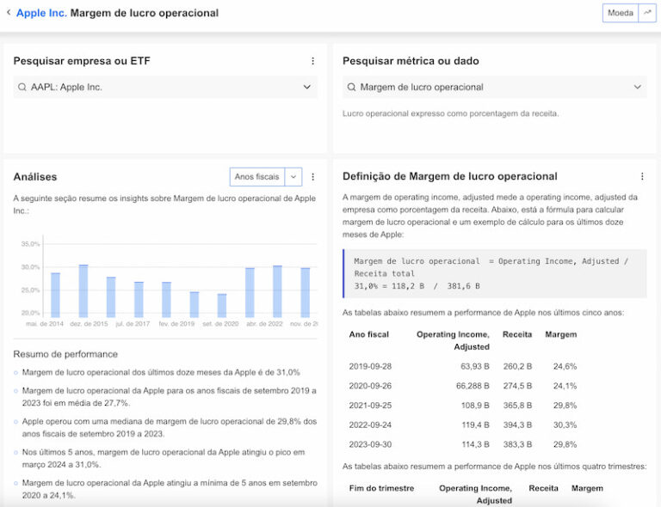Screen dimensions: 661x507
Task: Expand the Margem de lucro operacional dropdown arrow
Action: point(637,87)
